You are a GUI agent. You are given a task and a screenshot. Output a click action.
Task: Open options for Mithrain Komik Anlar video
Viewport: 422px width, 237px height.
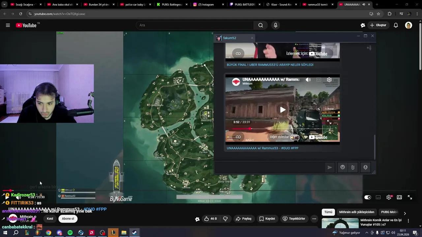[x=408, y=221]
